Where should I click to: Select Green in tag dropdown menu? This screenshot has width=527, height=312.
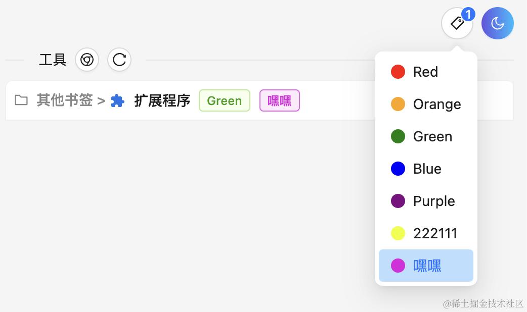(426, 136)
